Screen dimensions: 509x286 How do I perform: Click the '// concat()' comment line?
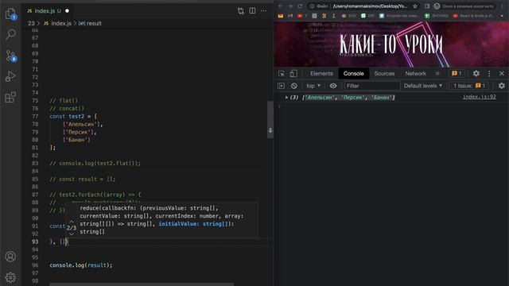tap(67, 108)
